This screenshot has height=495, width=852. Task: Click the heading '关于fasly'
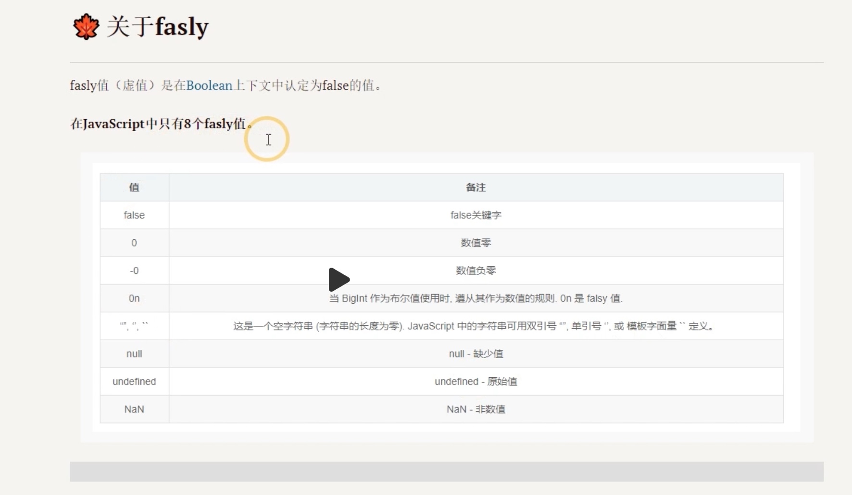coord(158,26)
